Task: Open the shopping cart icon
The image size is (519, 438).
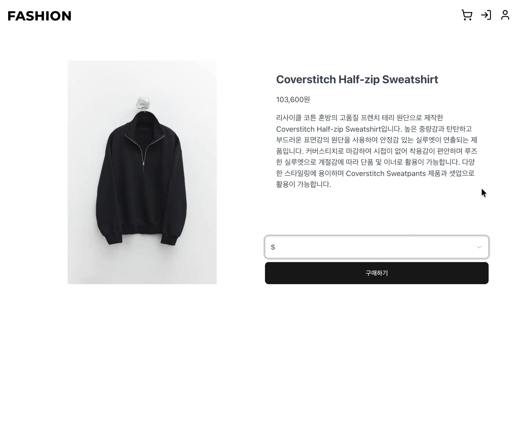Action: click(x=467, y=15)
